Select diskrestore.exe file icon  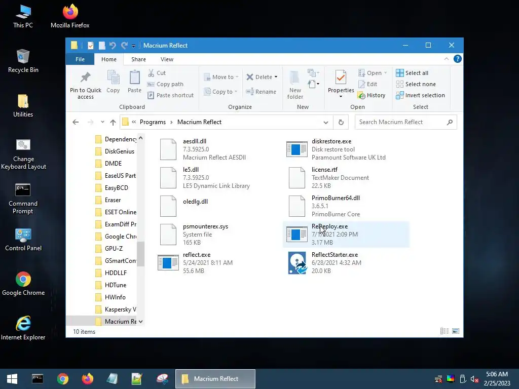(297, 149)
